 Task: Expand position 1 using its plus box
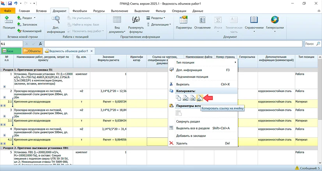5,86
